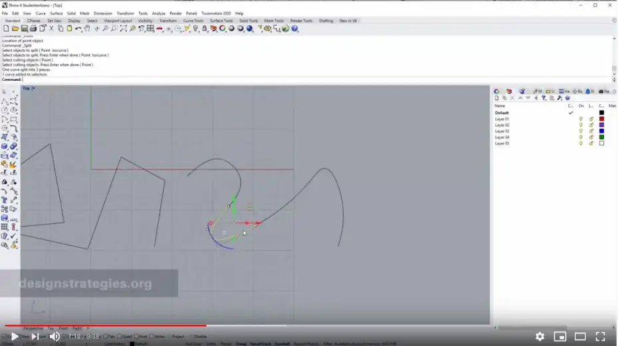
Task: Click the Name column header in Layers
Action: point(499,106)
